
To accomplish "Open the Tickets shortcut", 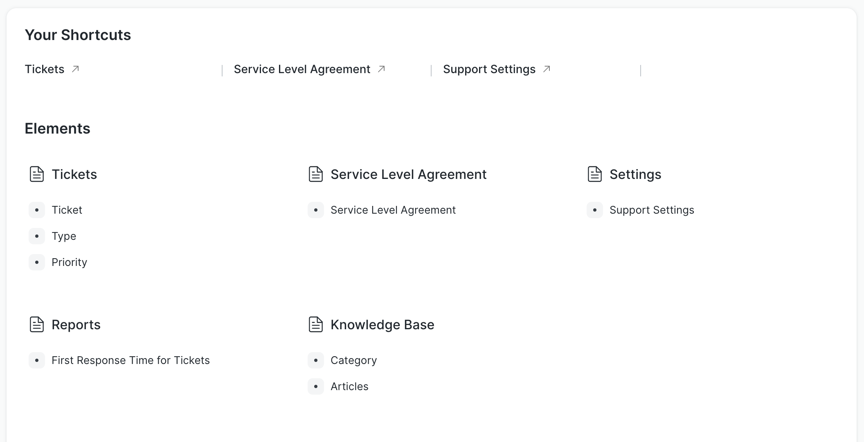I will [45, 69].
